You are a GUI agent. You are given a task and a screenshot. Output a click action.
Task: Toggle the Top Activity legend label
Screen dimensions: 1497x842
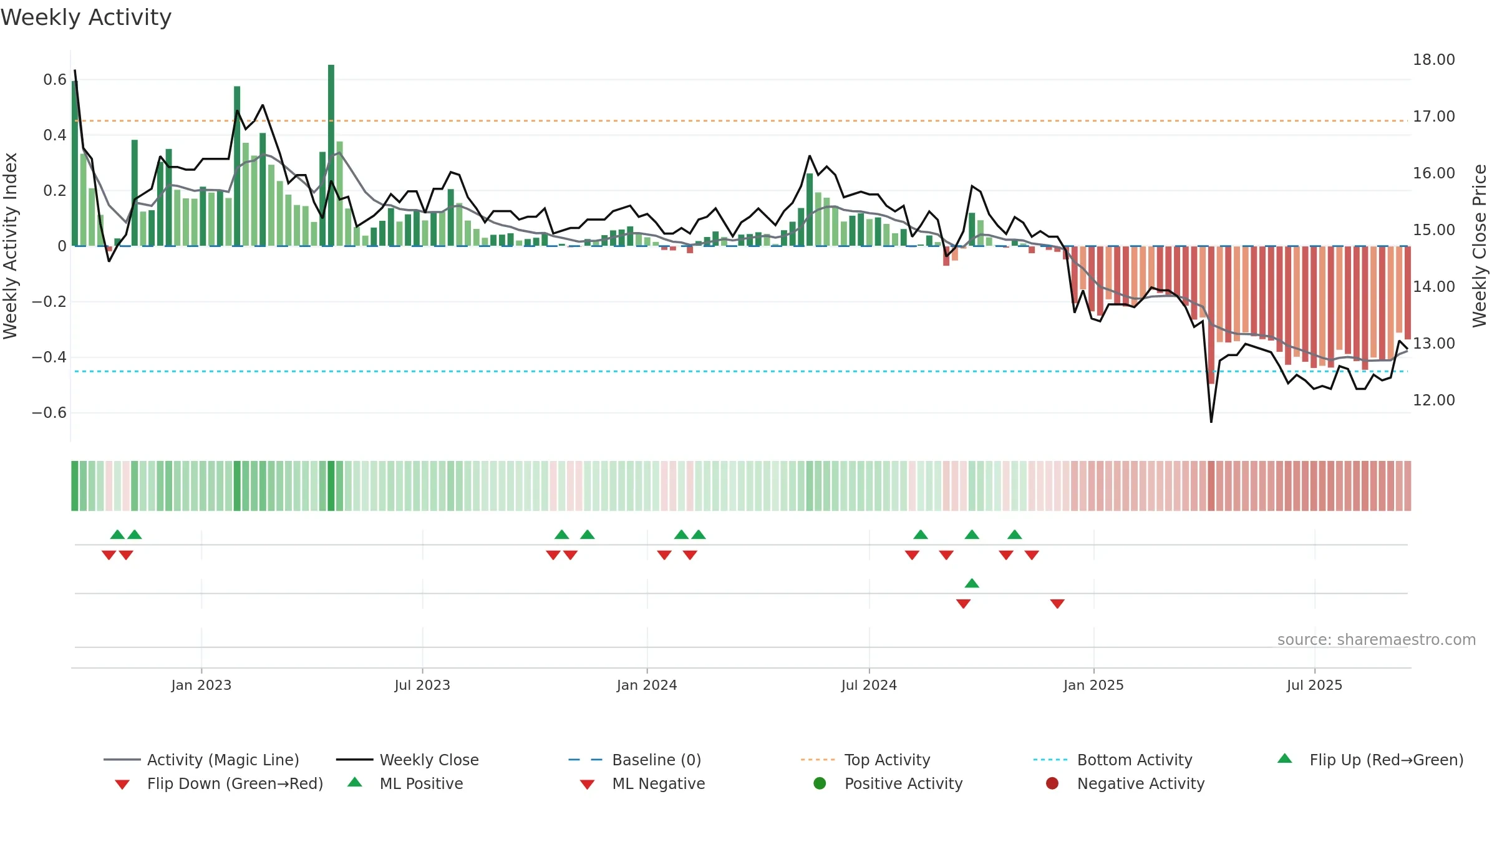click(x=887, y=760)
